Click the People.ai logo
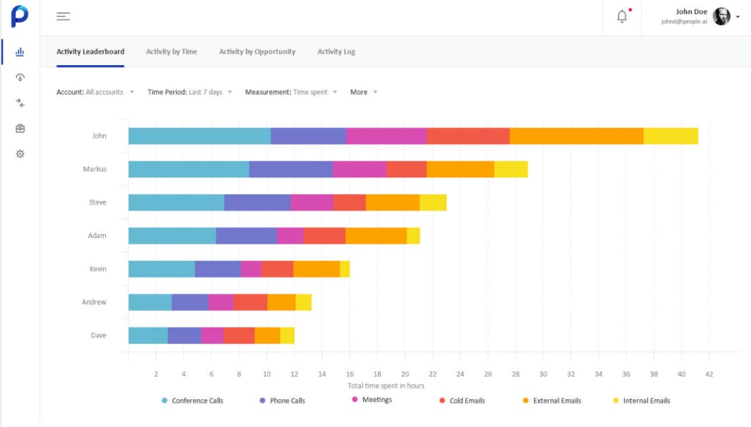 click(x=19, y=16)
